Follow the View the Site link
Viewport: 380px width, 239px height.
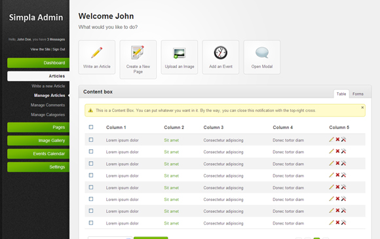tap(40, 49)
